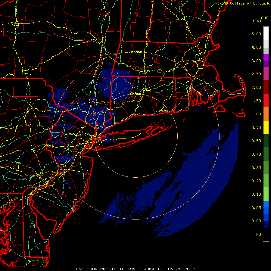Click the [IN] units label
Screen dimensions: 271x271
[257, 21]
